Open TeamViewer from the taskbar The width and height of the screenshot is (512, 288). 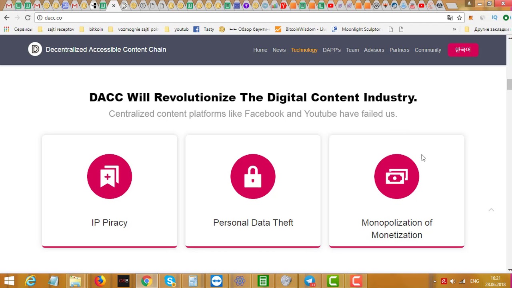tap(216, 281)
